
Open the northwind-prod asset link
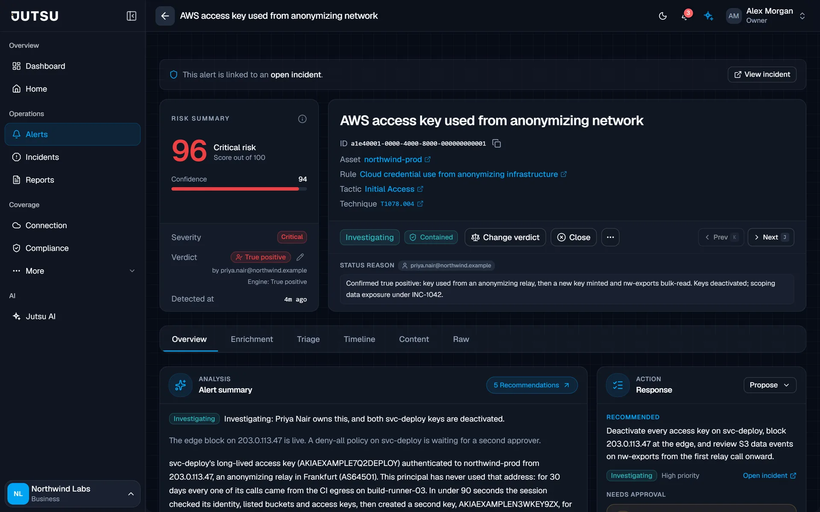(x=397, y=159)
